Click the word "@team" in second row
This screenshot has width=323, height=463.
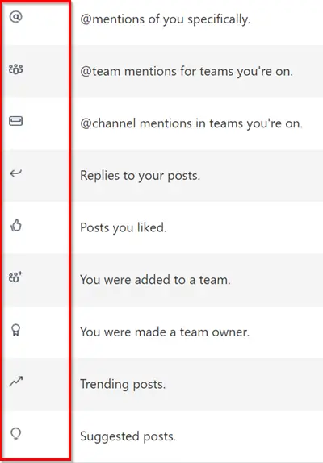(x=100, y=72)
